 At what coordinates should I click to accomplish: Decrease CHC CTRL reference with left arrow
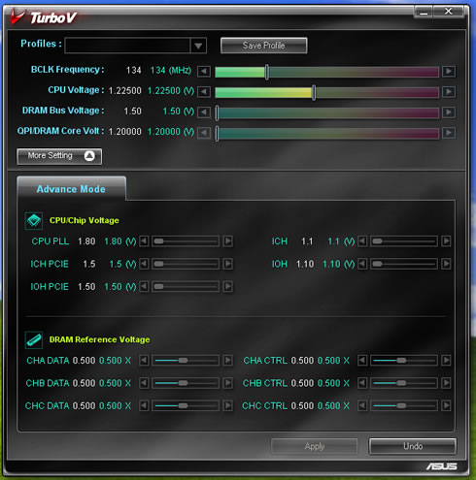coord(362,405)
